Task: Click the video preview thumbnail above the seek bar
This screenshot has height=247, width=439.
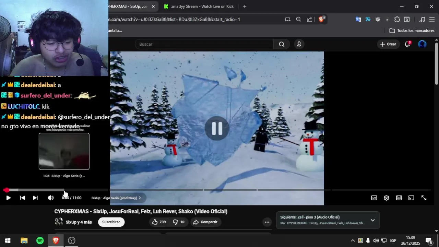Action: [x=64, y=151]
